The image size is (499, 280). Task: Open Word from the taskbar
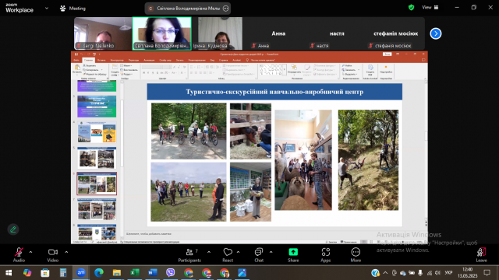153,273
